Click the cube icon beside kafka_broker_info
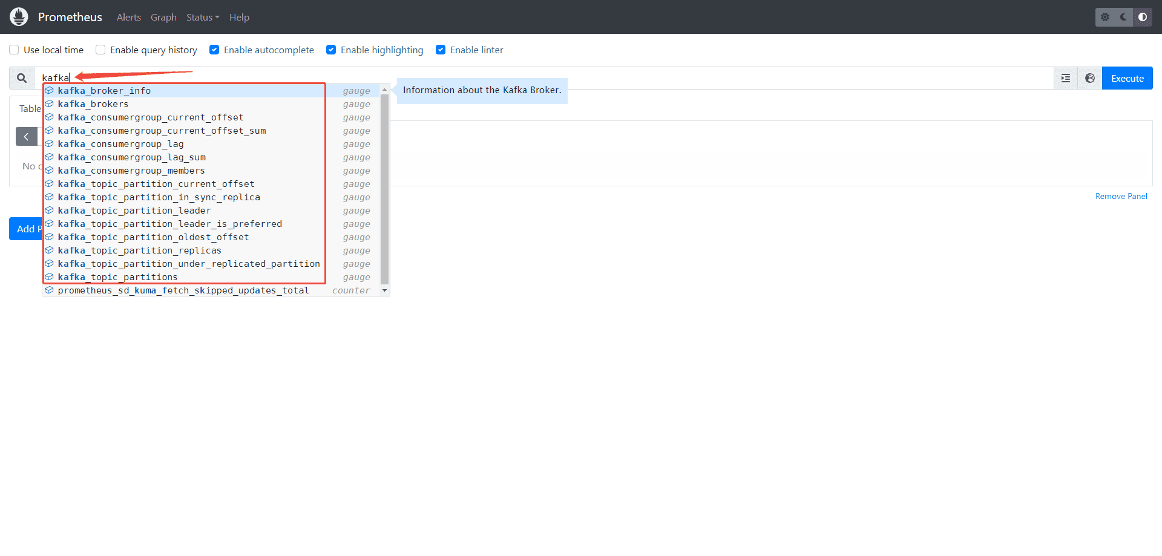This screenshot has height=556, width=1162. pyautogui.click(x=50, y=91)
